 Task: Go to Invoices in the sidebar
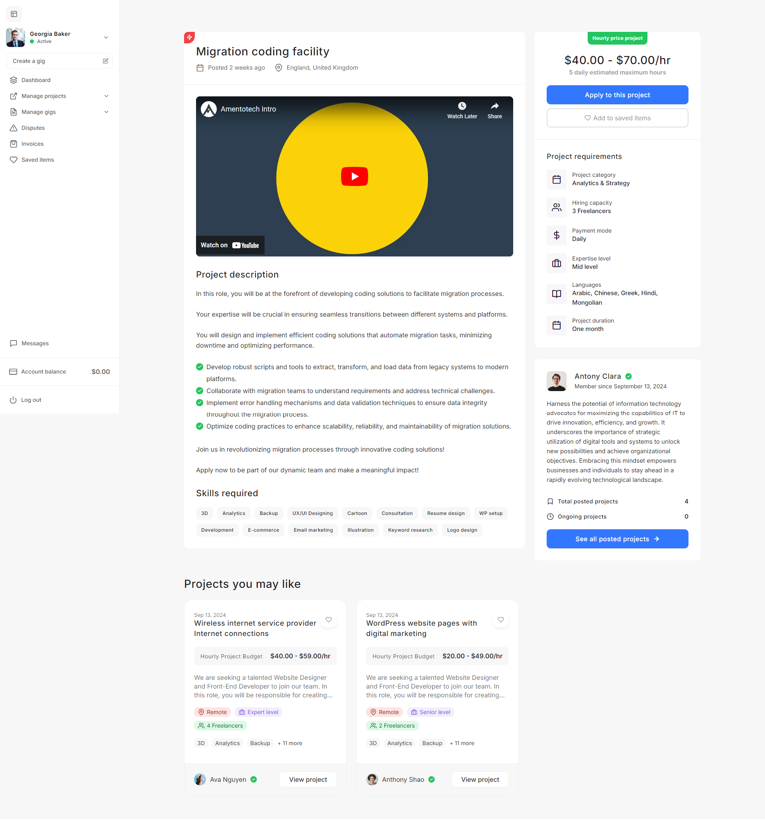click(32, 144)
